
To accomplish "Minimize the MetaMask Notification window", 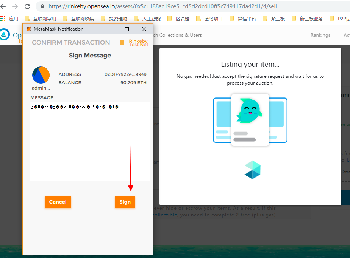I will 109,29.
